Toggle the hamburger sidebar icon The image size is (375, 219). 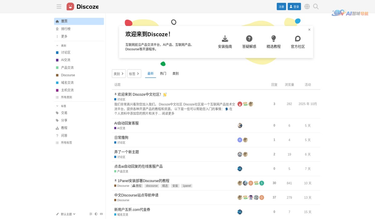(59, 6)
